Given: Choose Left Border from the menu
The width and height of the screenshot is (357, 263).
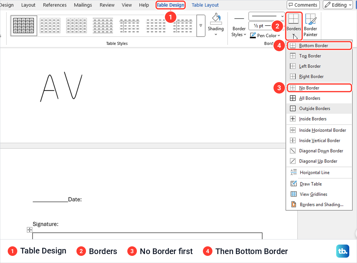Looking at the screenshot, I should (319, 66).
